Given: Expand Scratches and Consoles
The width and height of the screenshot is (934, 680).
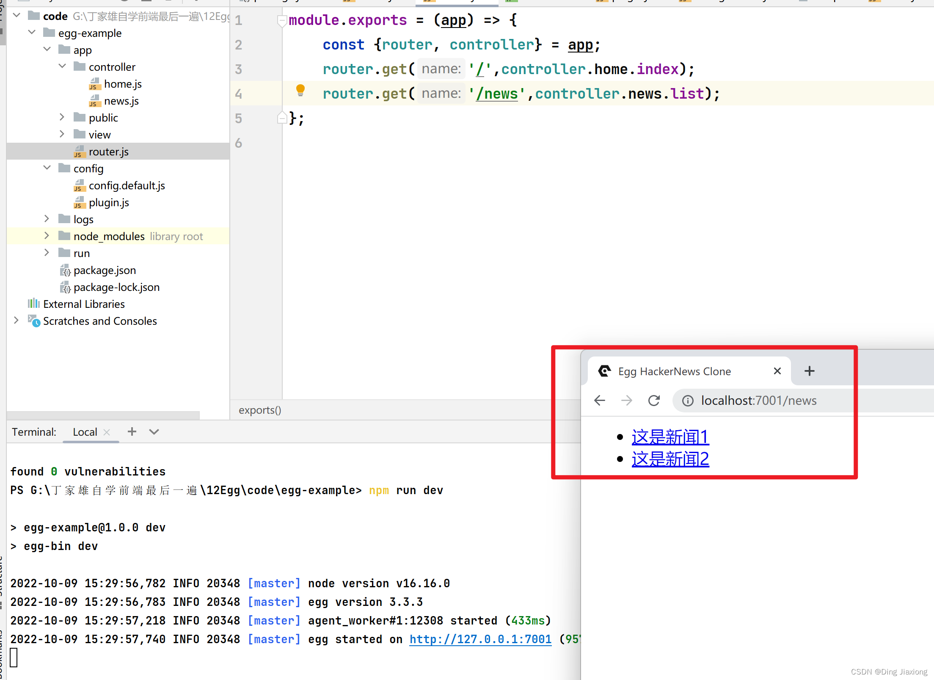Looking at the screenshot, I should [x=17, y=321].
